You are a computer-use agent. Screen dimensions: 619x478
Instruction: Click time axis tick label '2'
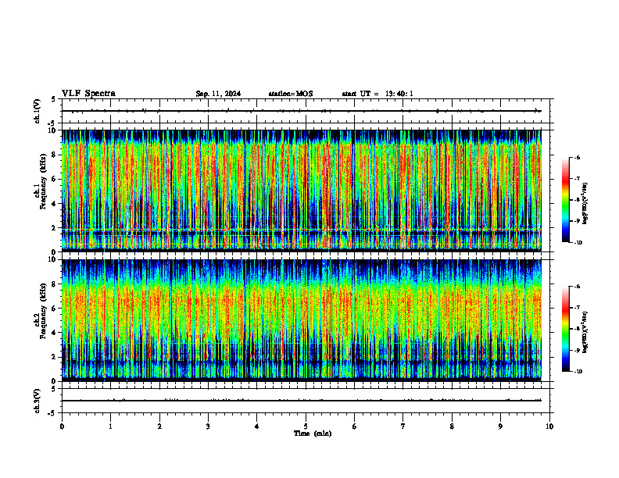point(159,426)
